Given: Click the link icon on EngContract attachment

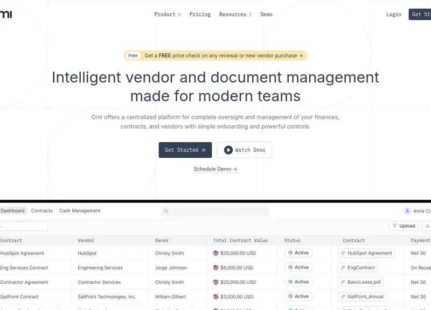Looking at the screenshot, I should [343, 267].
